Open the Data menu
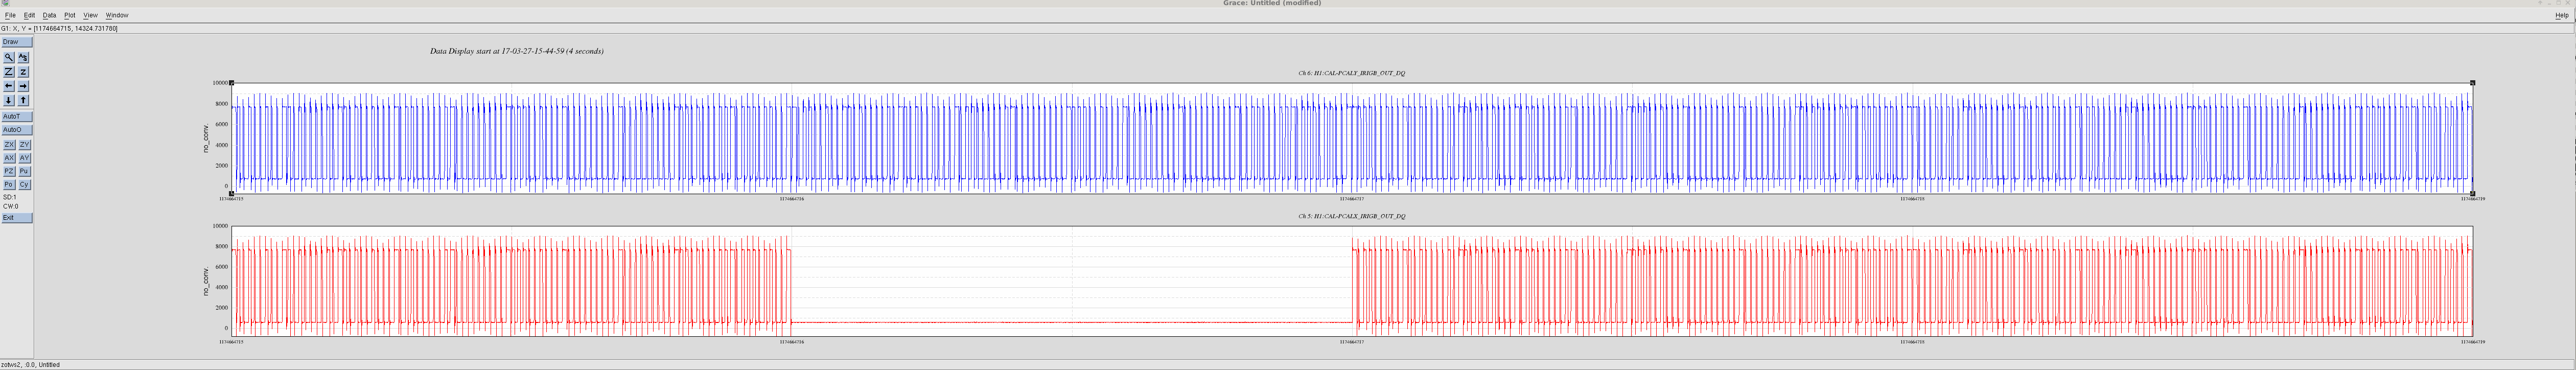This screenshot has height=370, width=2576. (x=49, y=15)
